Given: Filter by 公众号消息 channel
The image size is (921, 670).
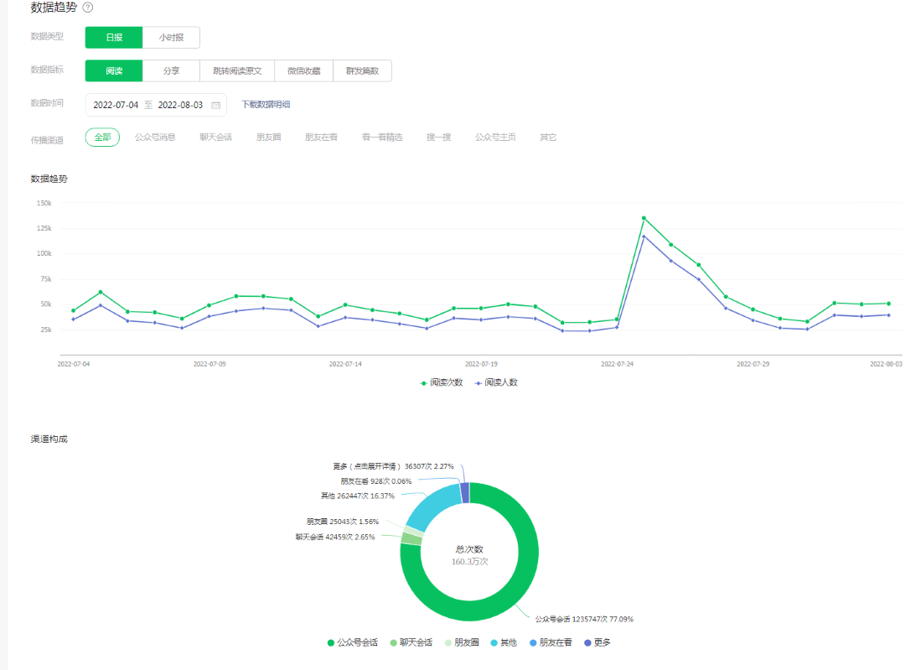Looking at the screenshot, I should 155,138.
